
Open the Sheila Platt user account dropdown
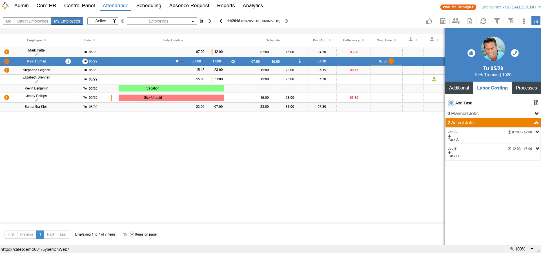(x=511, y=7)
